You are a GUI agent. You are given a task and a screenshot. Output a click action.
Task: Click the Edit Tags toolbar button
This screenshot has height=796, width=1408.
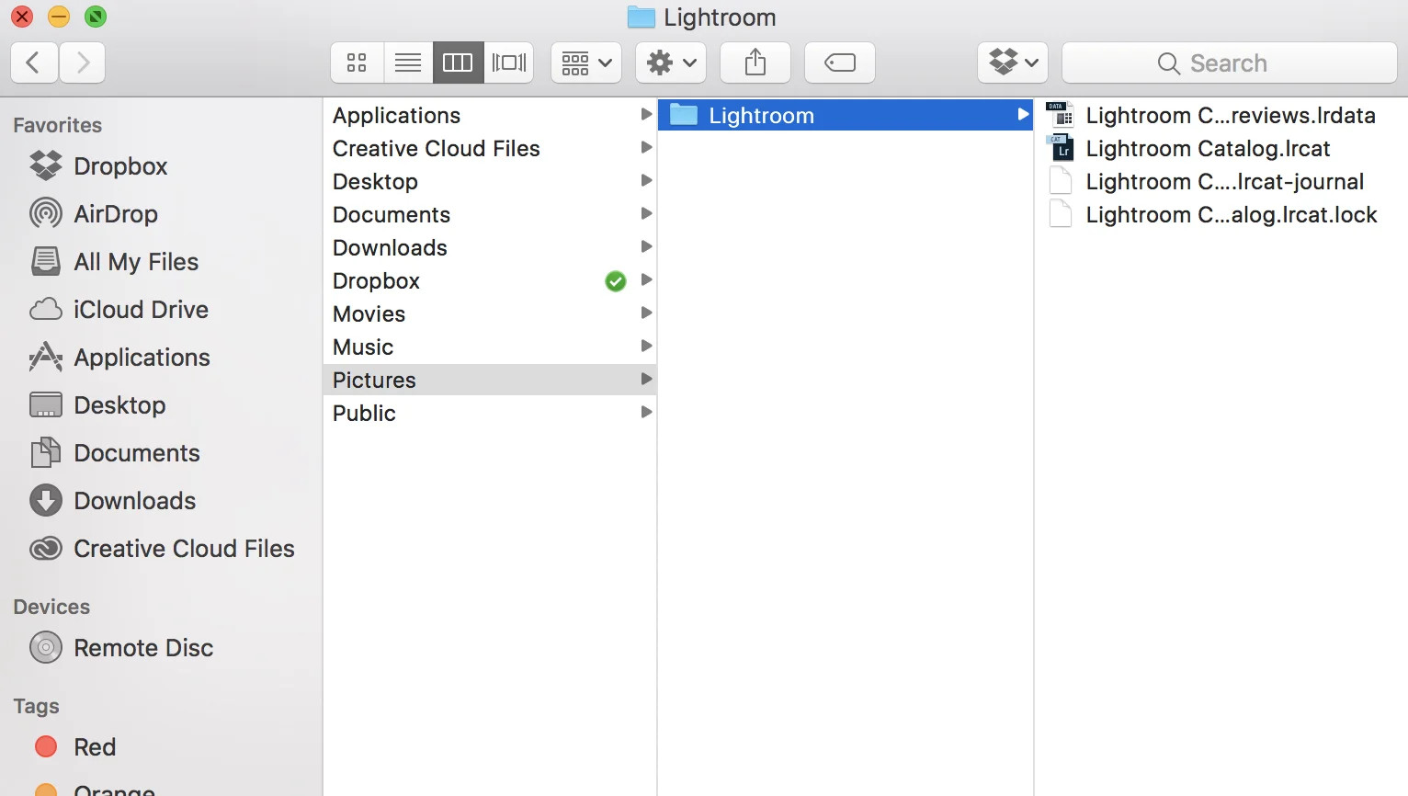click(840, 63)
